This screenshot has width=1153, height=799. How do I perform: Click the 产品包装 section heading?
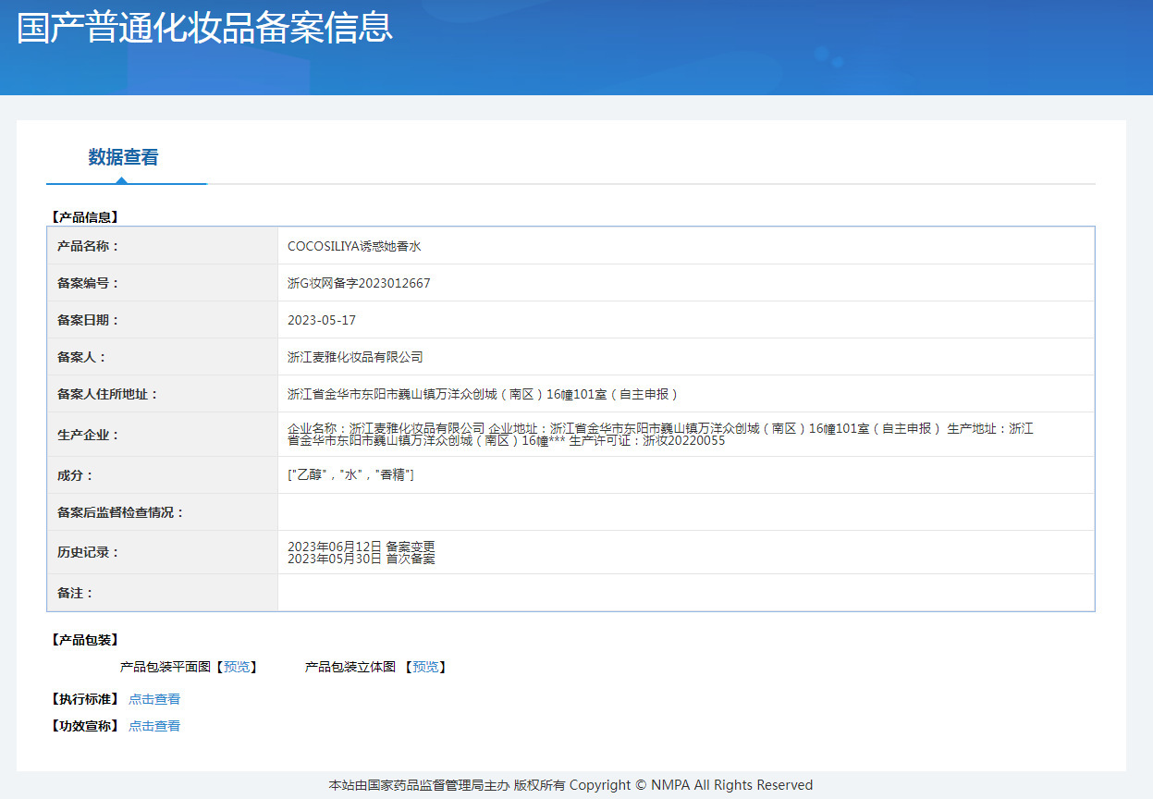point(83,640)
